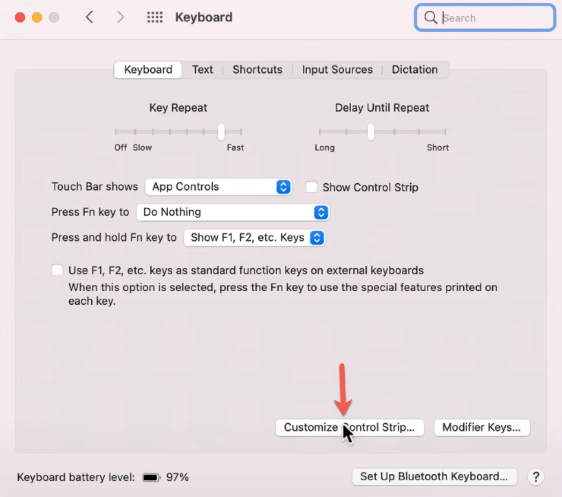Go back with the left chevron
This screenshot has height=497, width=562.
pos(89,17)
